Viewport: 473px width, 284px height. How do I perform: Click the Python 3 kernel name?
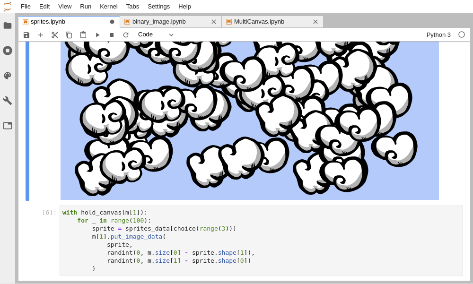438,34
